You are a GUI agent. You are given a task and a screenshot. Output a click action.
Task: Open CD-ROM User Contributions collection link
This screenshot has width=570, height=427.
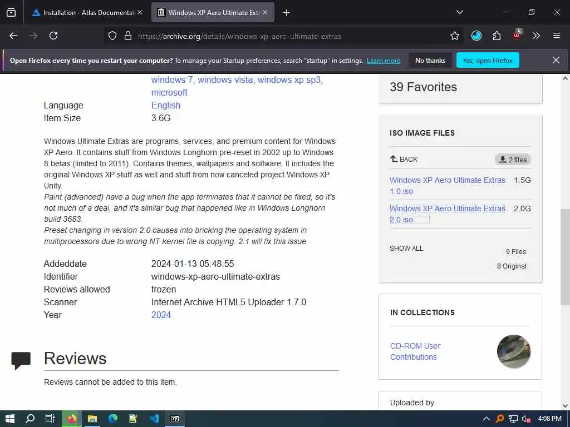point(415,351)
